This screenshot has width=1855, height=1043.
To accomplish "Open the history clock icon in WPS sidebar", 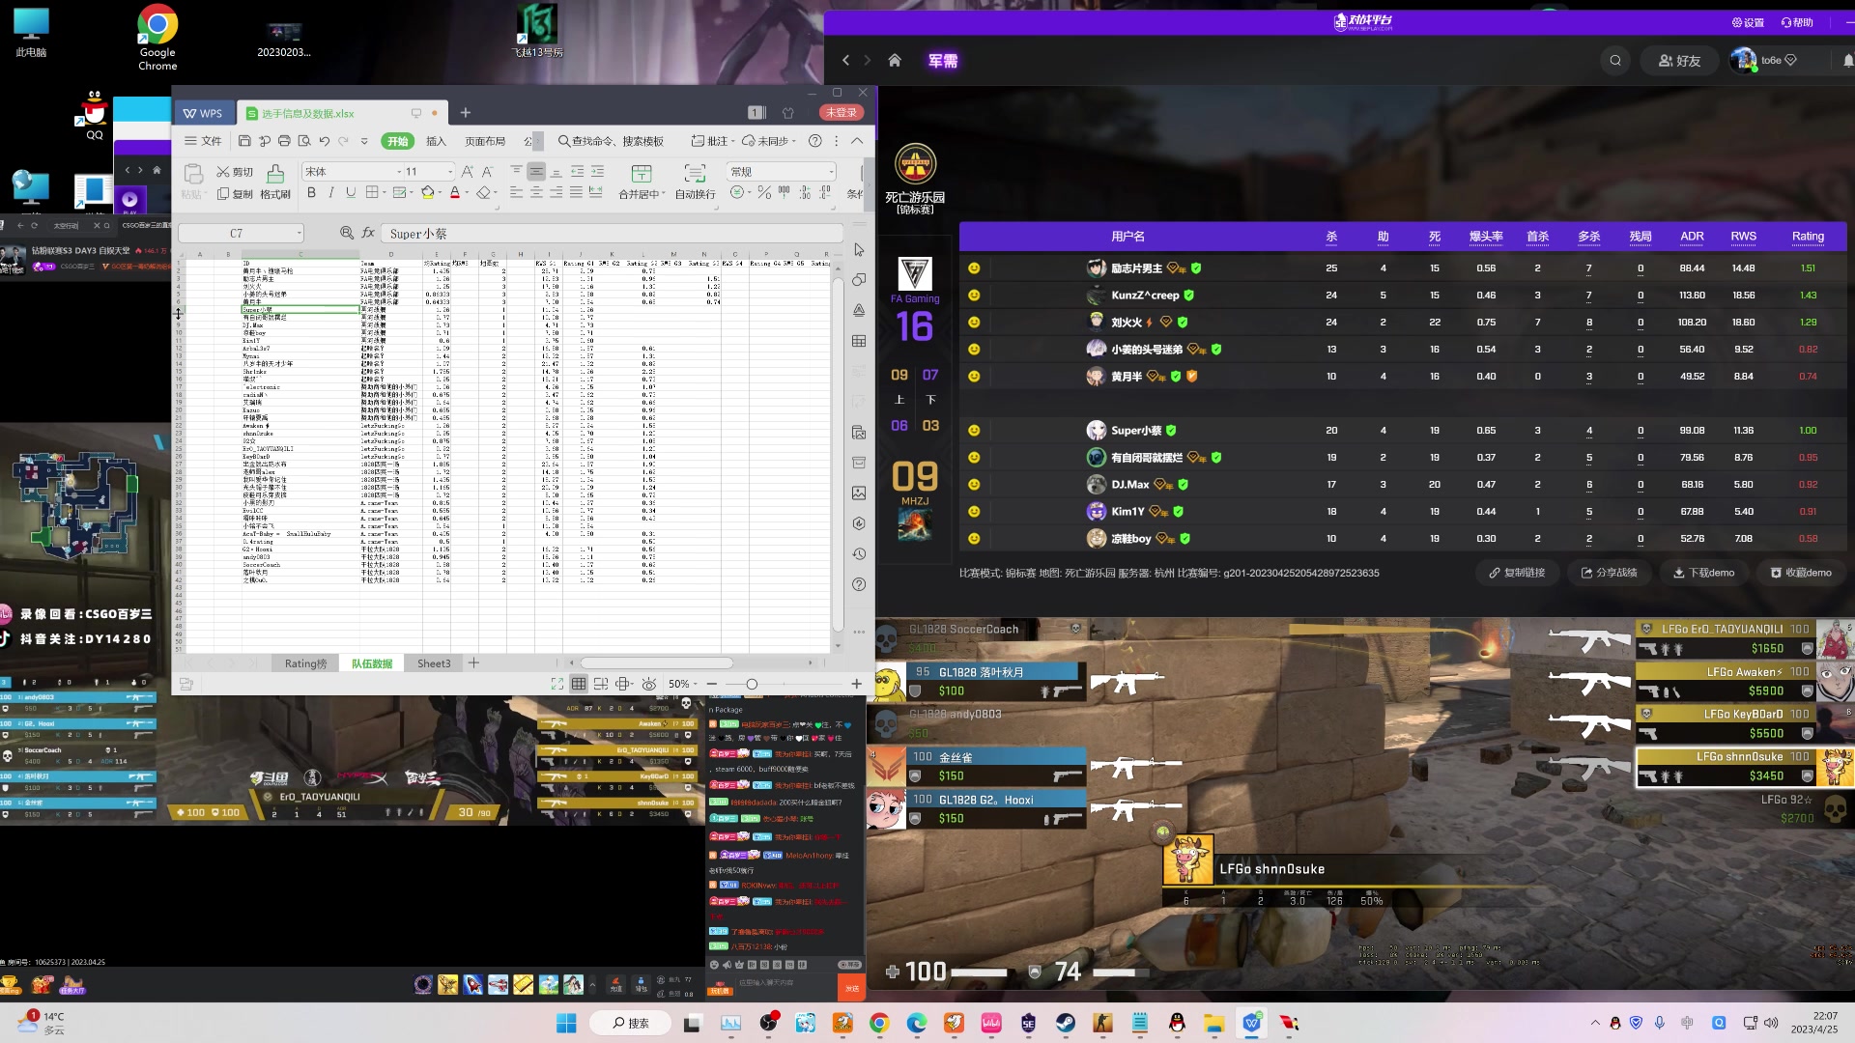I will tap(859, 554).
